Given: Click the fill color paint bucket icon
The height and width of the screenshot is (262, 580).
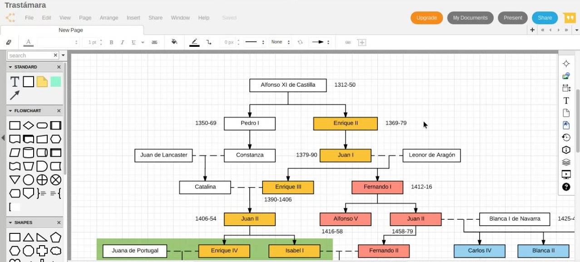Looking at the screenshot, I should (174, 41).
